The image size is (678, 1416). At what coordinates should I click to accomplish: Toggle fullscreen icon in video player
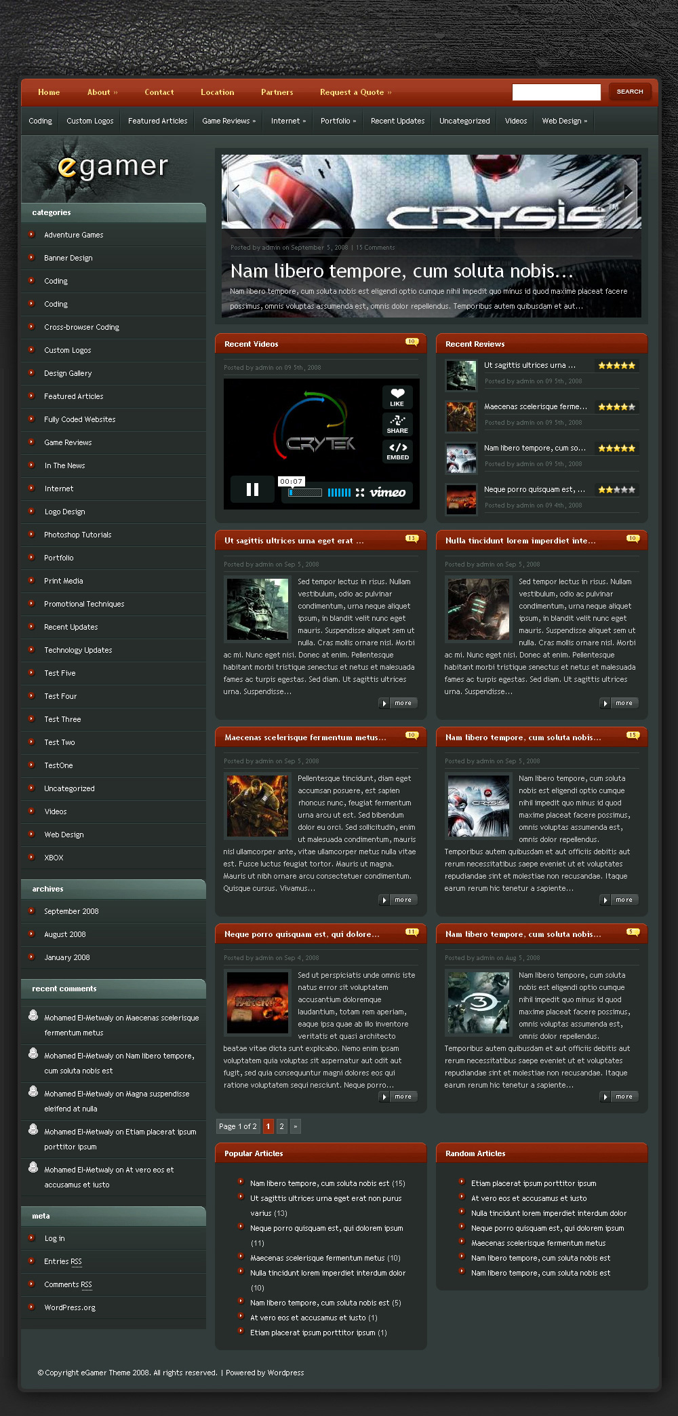tap(360, 493)
